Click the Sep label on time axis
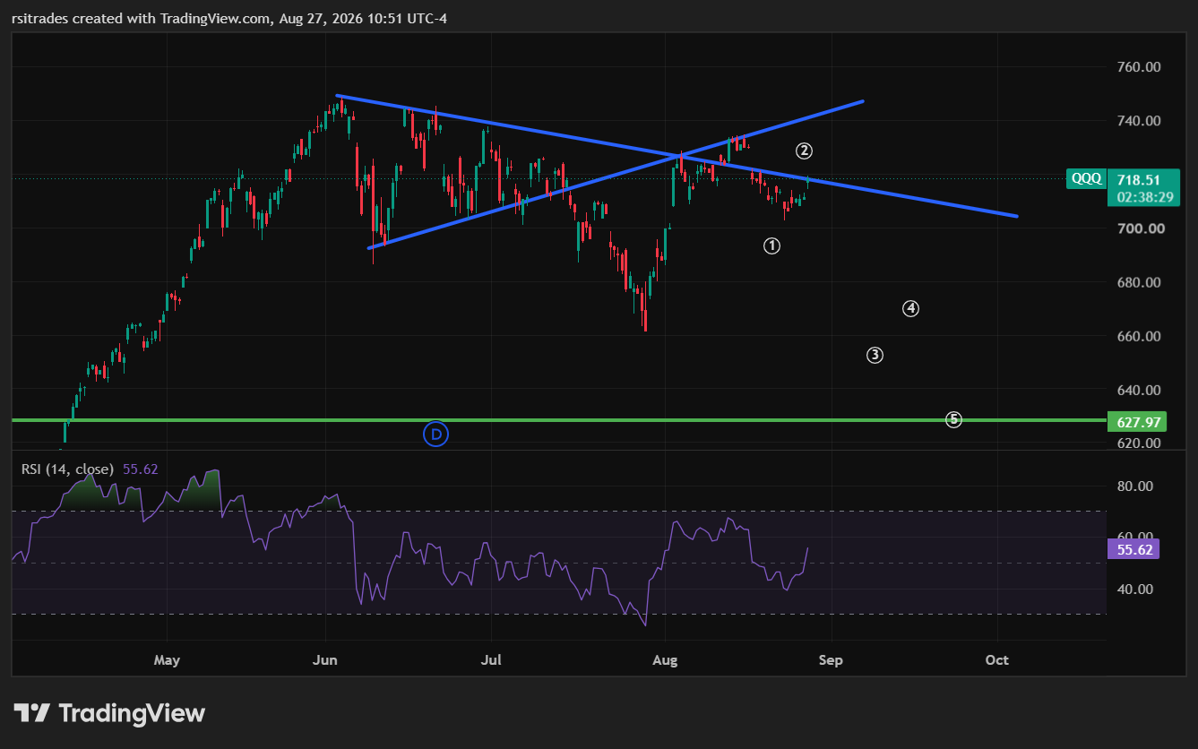 pos(832,660)
